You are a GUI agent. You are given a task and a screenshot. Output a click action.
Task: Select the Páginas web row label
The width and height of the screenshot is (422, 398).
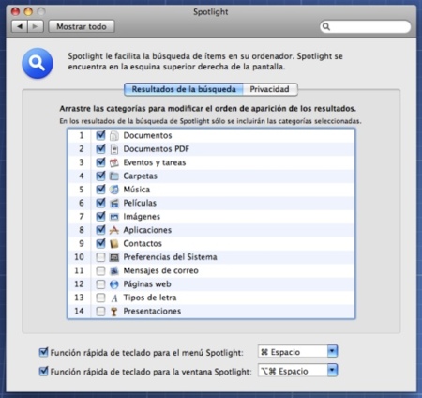click(147, 284)
